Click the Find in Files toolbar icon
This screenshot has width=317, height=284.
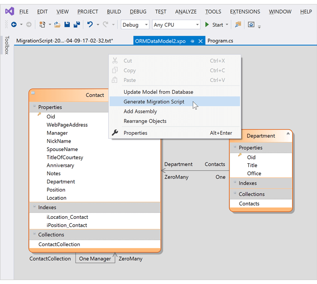click(238, 25)
